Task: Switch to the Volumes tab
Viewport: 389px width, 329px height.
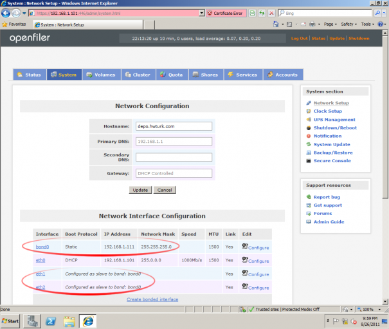Action: pyautogui.click(x=102, y=75)
